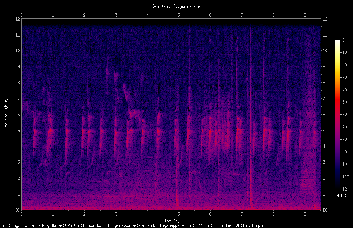Click the title "Svartvit flugsnappare"
353x228 pixels.
coord(176,6)
